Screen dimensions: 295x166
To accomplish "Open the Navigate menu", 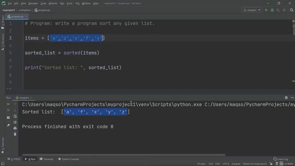I will (33, 3).
